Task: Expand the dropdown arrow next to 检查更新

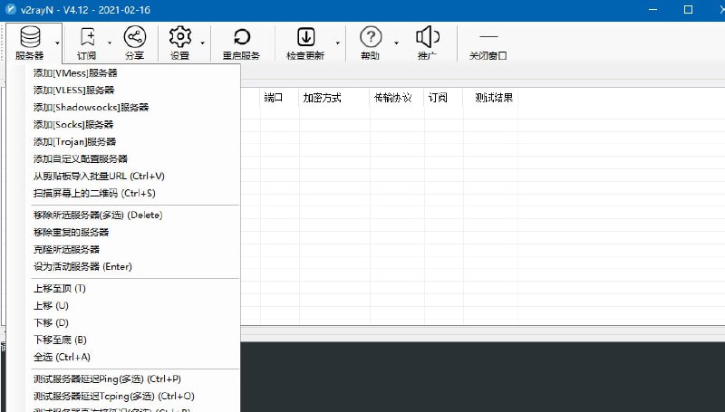Action: [x=337, y=43]
